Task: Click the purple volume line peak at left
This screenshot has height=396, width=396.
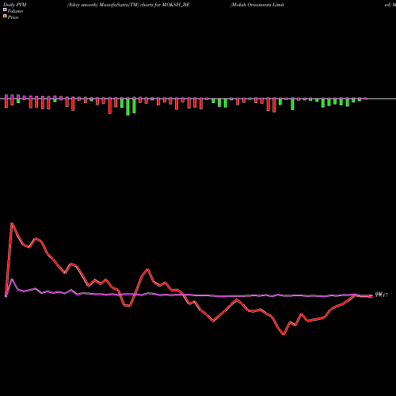Action: [12, 279]
